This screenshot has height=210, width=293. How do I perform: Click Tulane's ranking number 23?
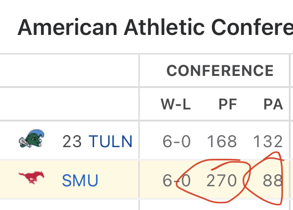tap(72, 142)
